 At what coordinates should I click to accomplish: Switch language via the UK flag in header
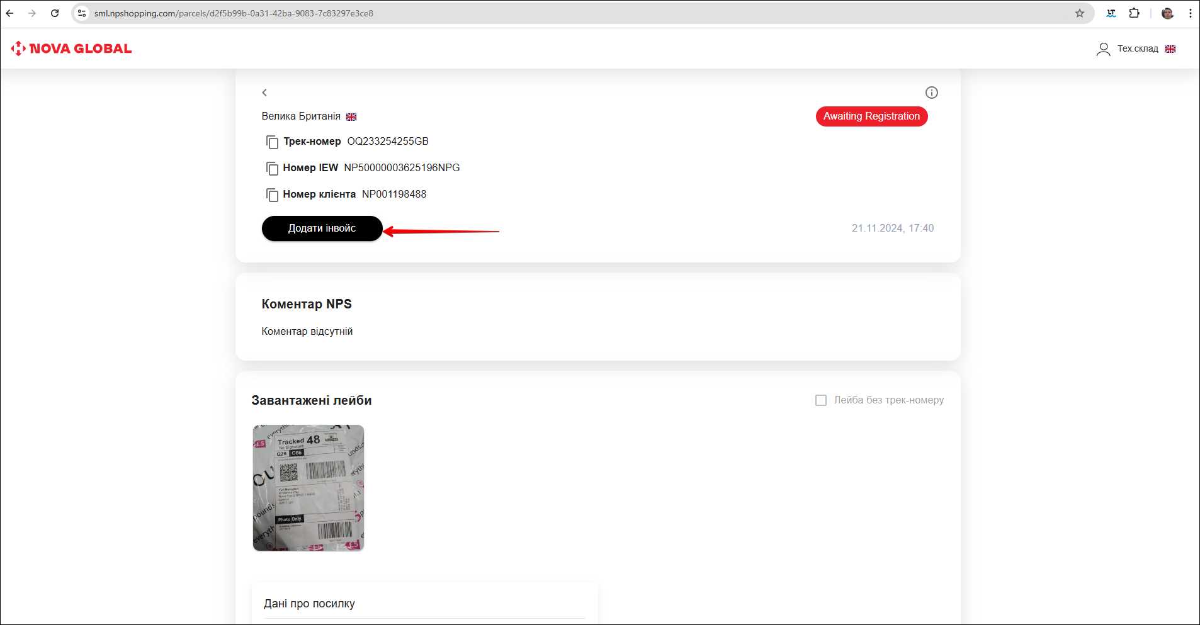tap(1170, 49)
